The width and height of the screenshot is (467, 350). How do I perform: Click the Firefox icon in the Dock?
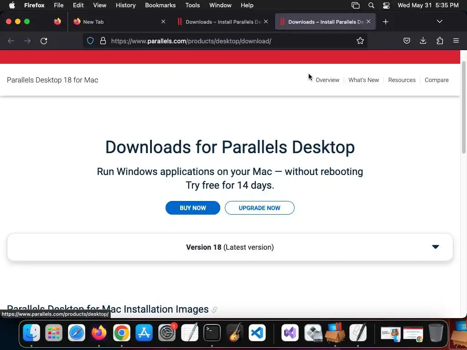point(99,332)
